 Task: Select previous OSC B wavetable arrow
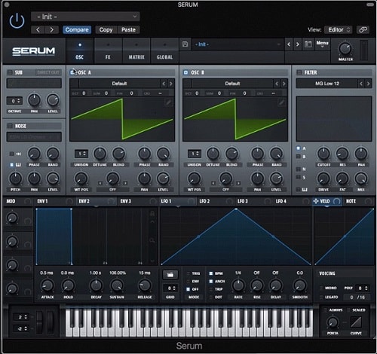pos(277,84)
